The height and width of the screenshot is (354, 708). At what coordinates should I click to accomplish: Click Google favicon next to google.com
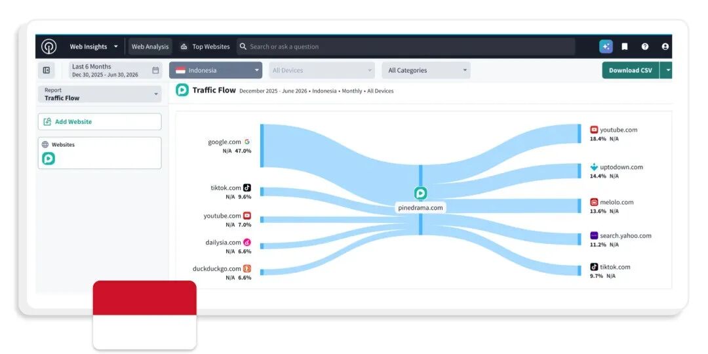pyautogui.click(x=247, y=142)
